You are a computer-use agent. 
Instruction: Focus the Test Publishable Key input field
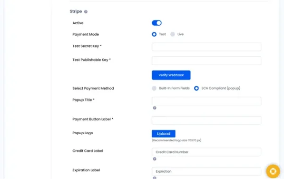[x=206, y=60]
